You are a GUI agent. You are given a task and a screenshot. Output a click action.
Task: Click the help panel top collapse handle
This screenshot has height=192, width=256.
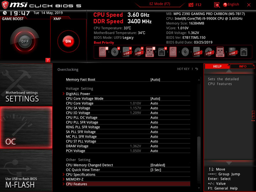pyautogui.click(x=229, y=71)
